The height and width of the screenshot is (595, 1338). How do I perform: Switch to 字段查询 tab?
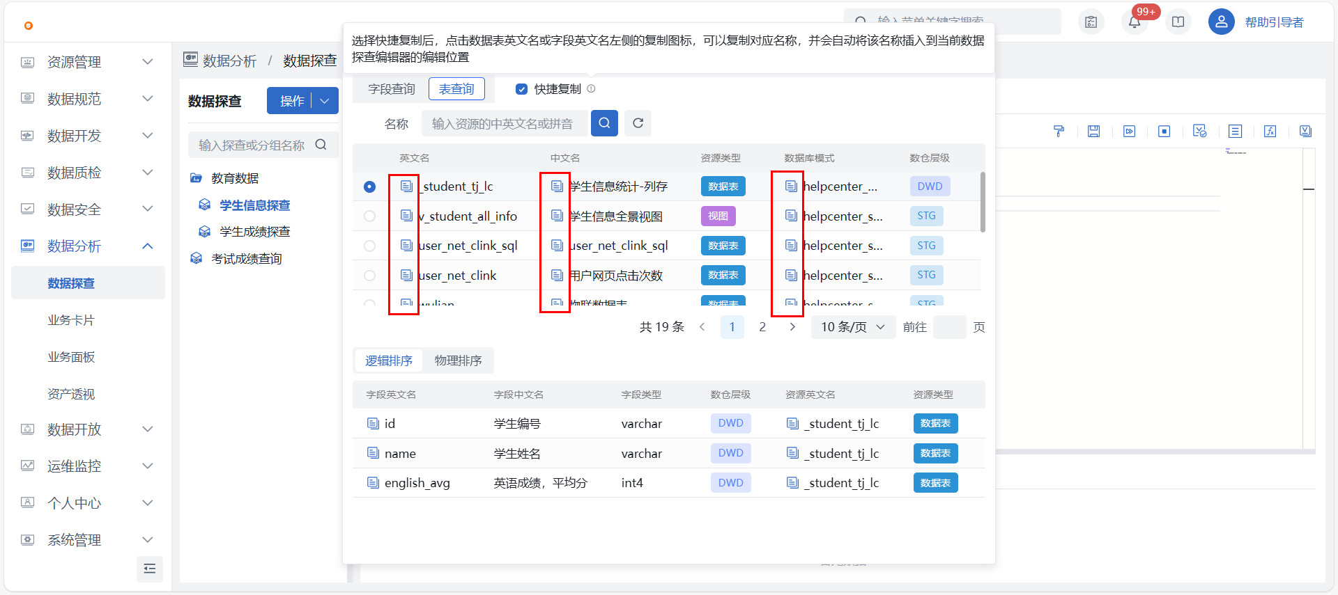click(392, 89)
